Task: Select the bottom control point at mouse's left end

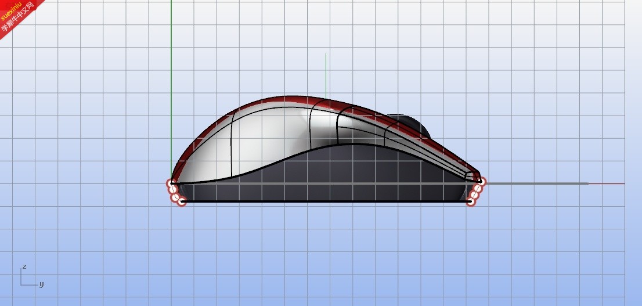Action: coord(182,201)
